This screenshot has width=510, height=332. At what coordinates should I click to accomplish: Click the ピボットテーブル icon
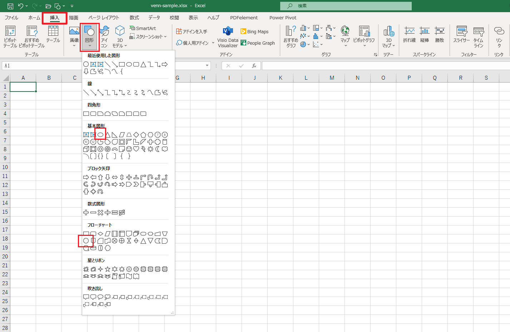coord(10,36)
